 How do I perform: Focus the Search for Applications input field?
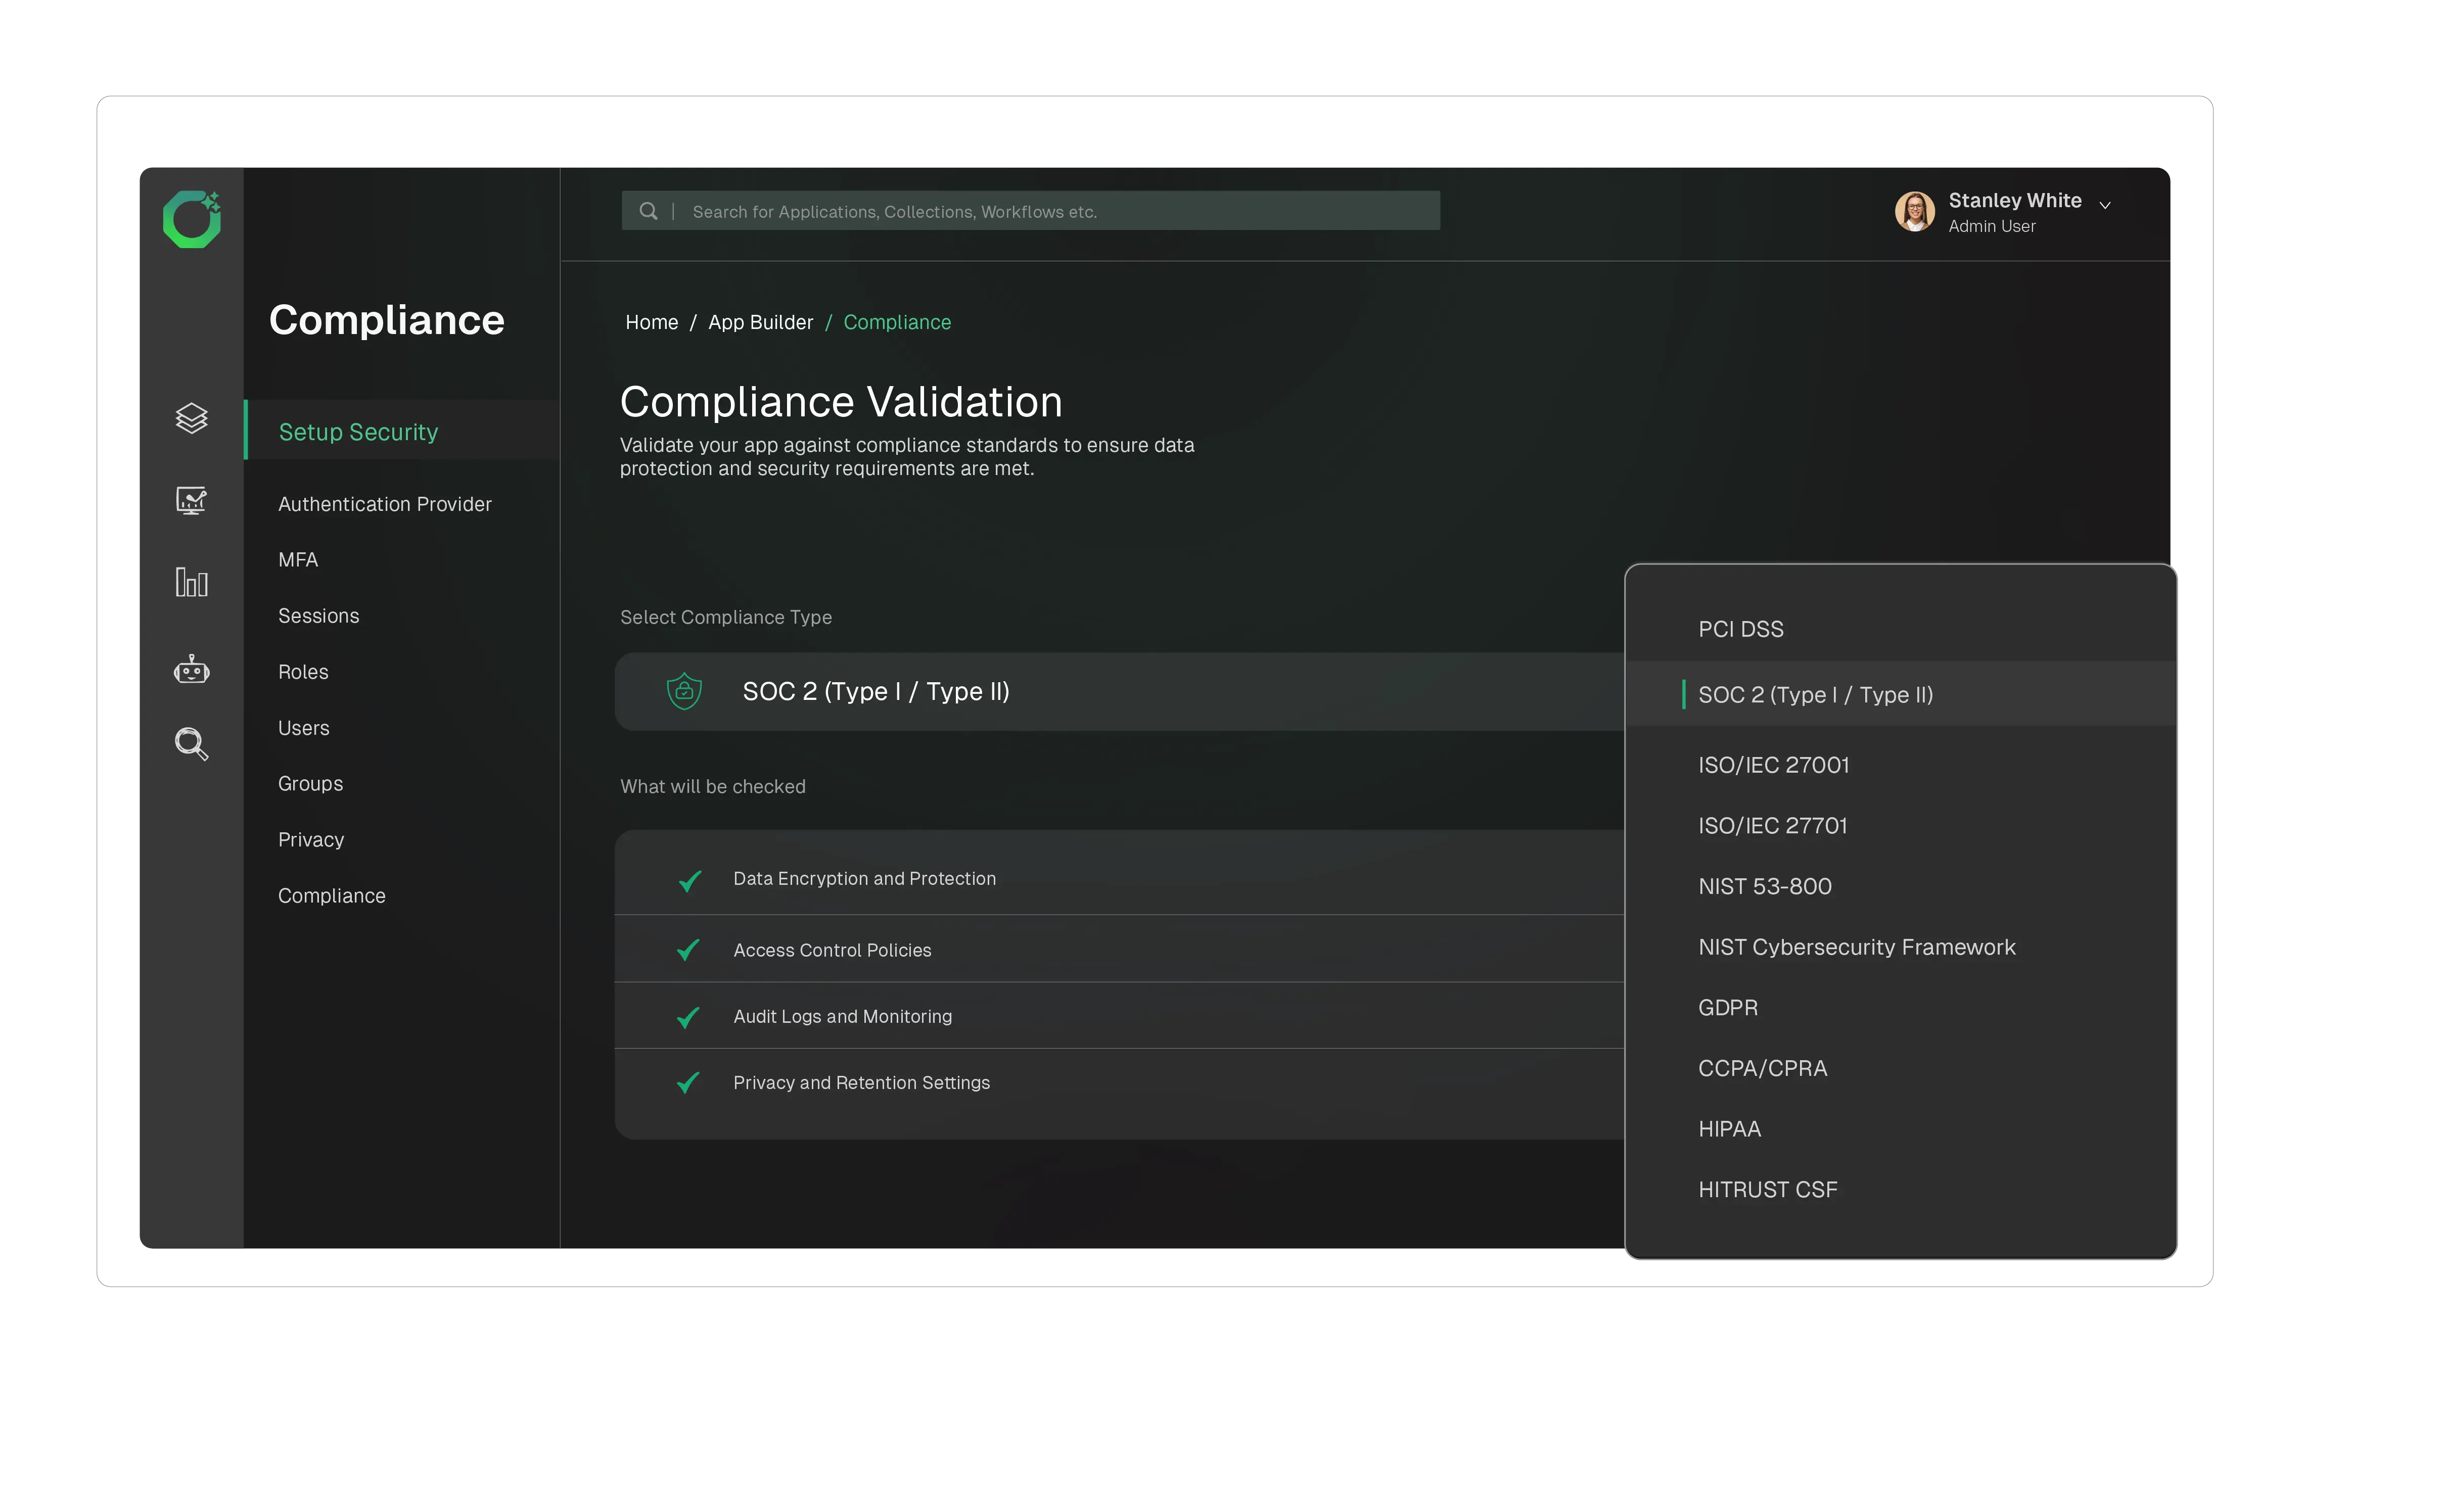[x=1030, y=211]
